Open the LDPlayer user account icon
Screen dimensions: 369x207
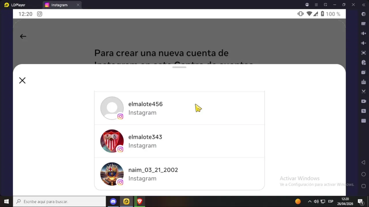tap(307, 5)
